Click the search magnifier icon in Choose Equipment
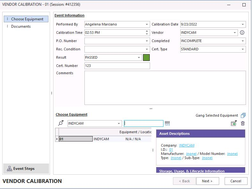This screenshot has height=189, width=252. [61, 123]
